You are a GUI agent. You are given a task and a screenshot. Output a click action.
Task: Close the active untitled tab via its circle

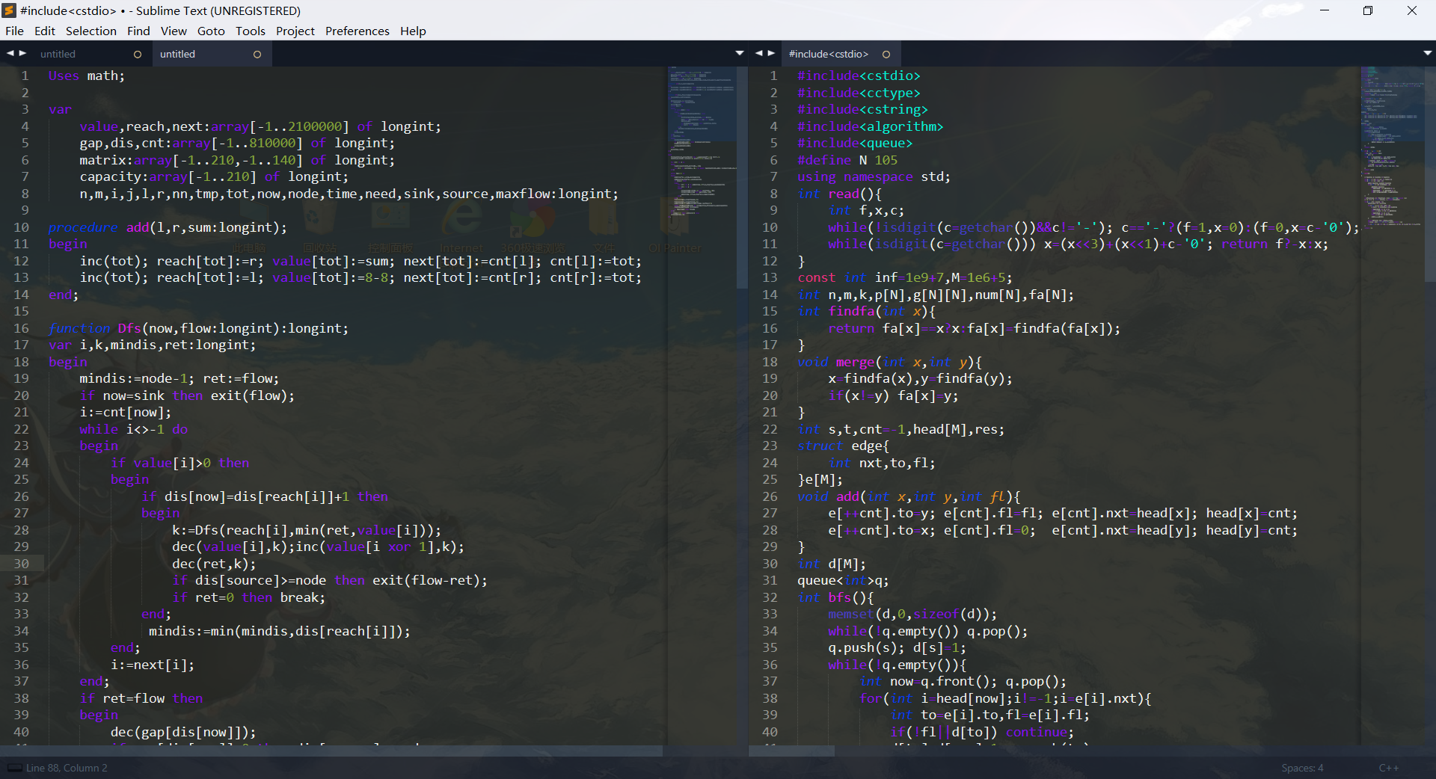coord(257,54)
